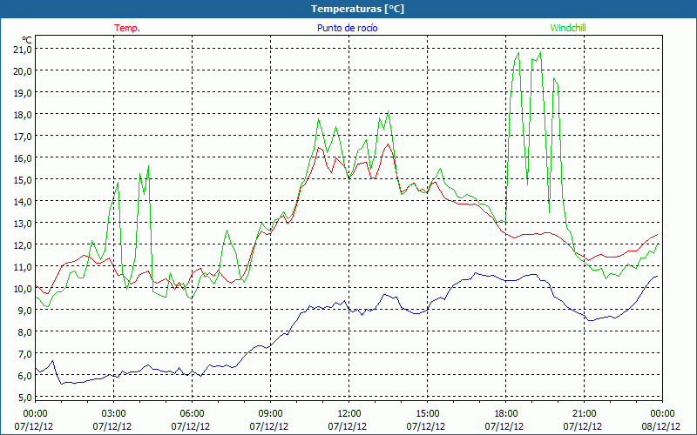Click the 21:00 time axis label
697x435 pixels.
click(584, 414)
